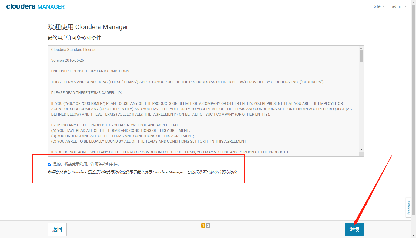Click the 返回 button
The height and width of the screenshot is (238, 416).
(57, 229)
